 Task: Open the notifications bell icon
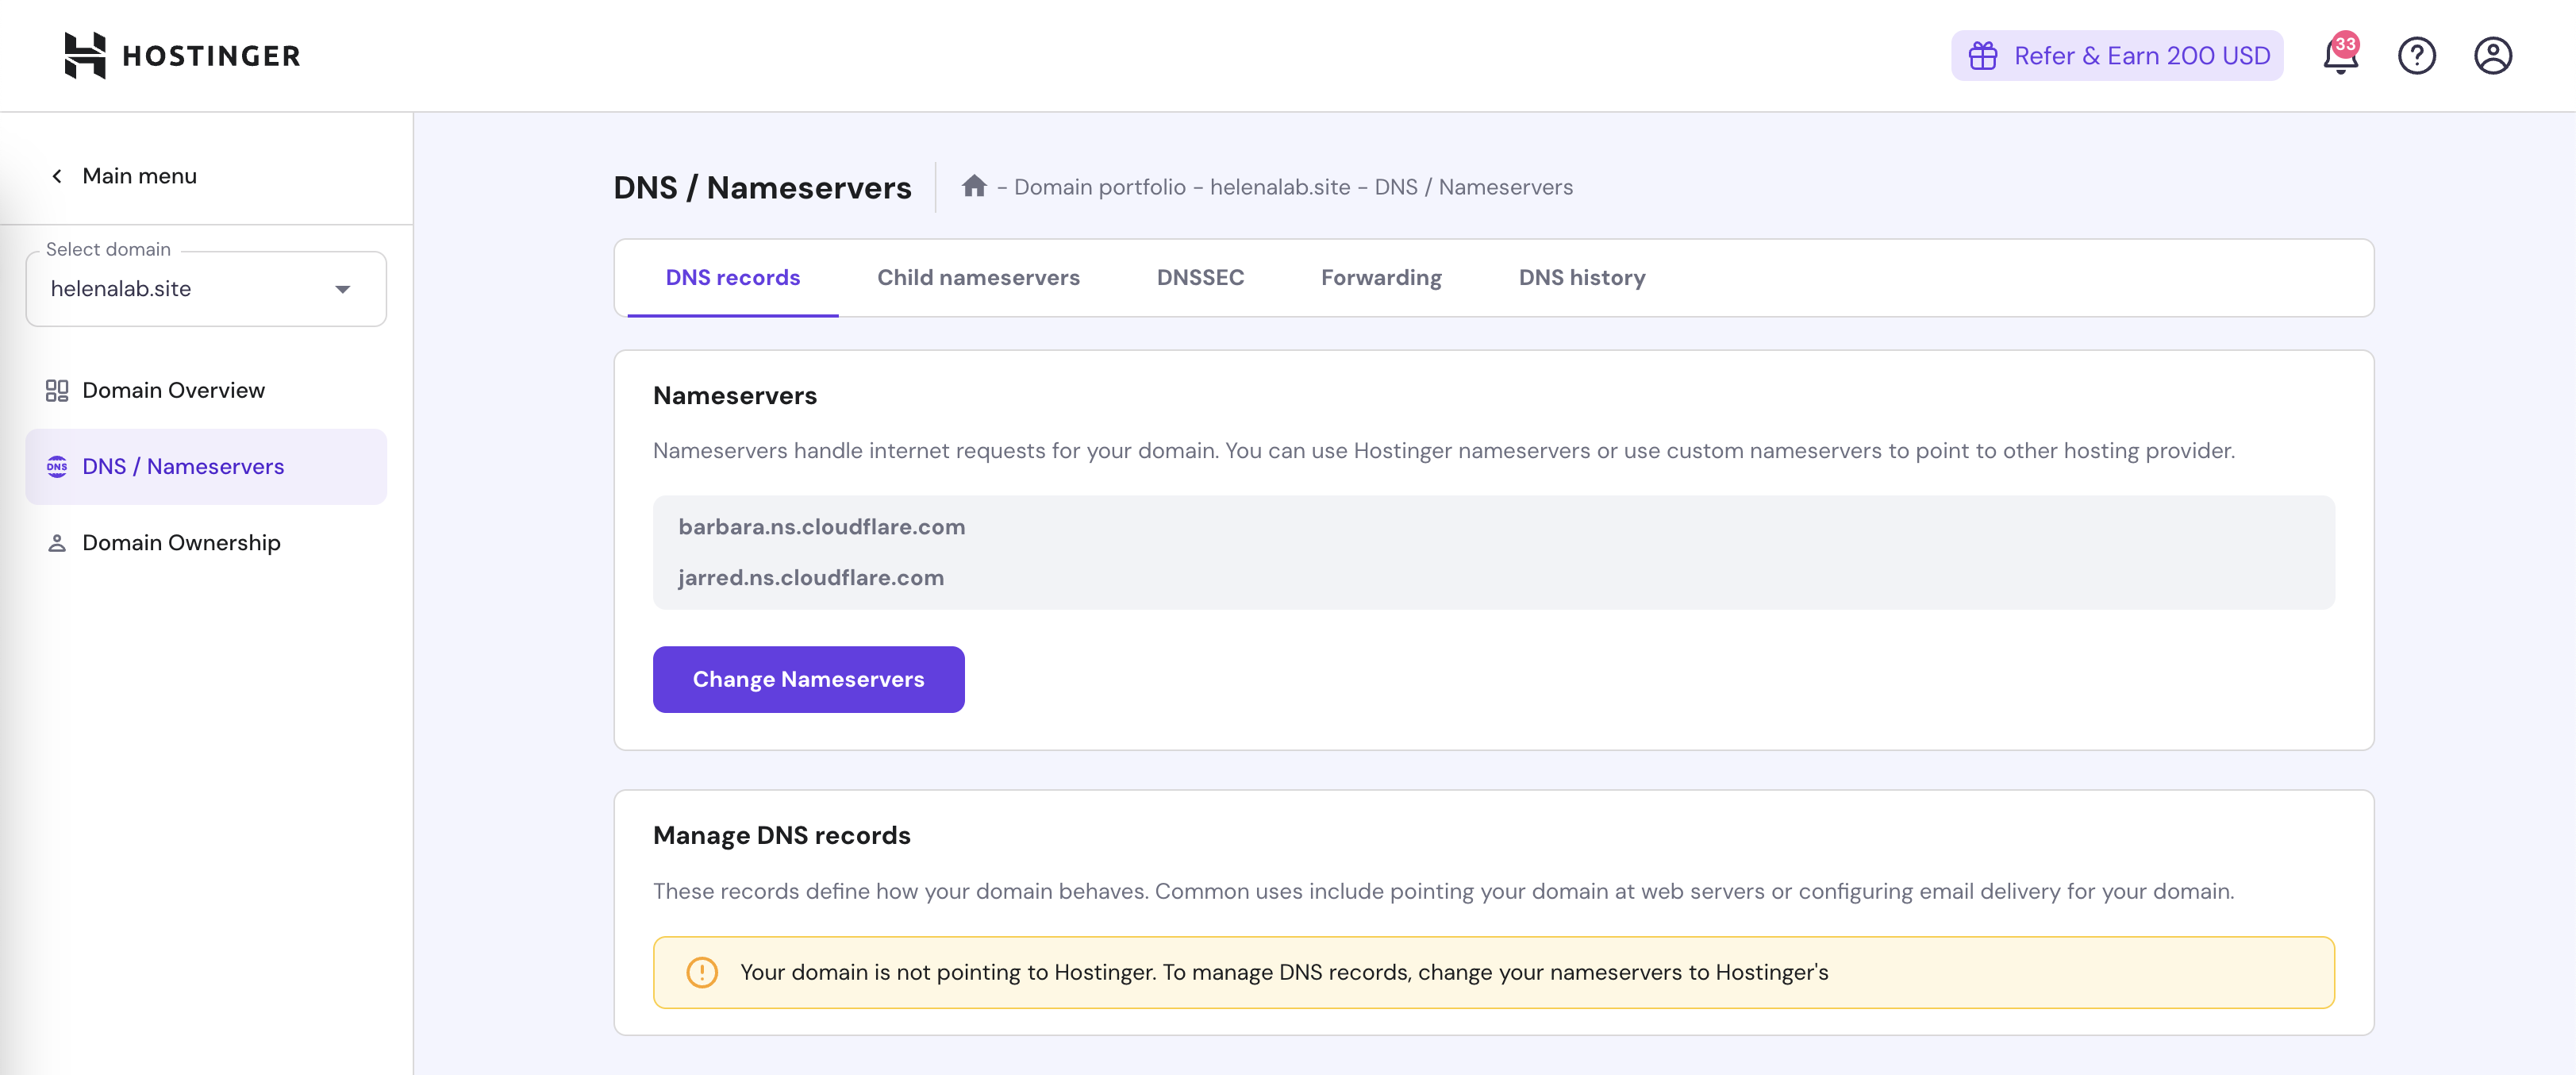(x=2339, y=56)
